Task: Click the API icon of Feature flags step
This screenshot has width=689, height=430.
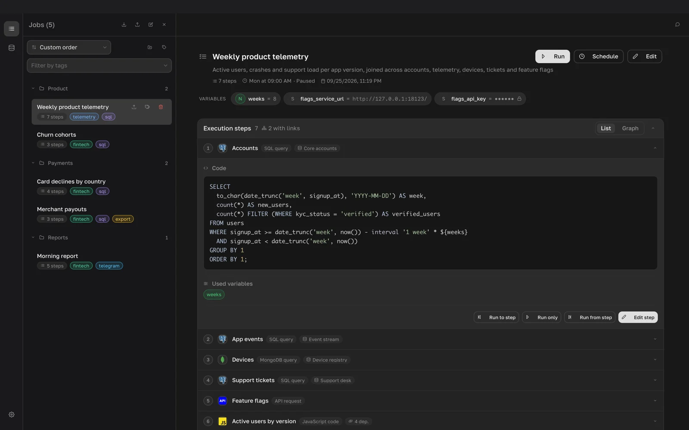Action: pyautogui.click(x=223, y=401)
